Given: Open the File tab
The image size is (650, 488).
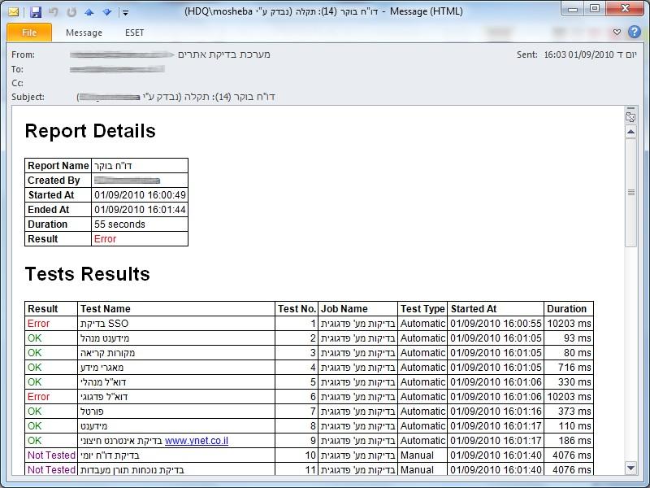Looking at the screenshot, I should pyautogui.click(x=29, y=33).
